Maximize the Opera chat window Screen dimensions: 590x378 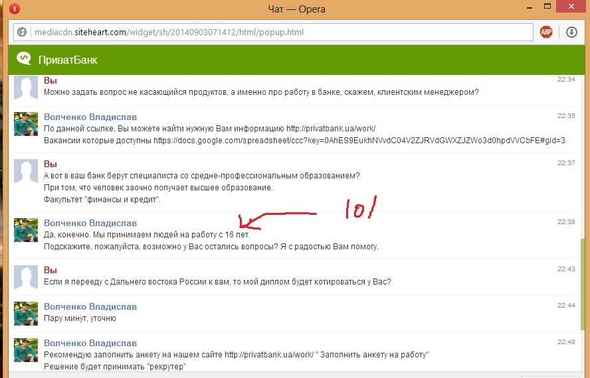(547, 7)
